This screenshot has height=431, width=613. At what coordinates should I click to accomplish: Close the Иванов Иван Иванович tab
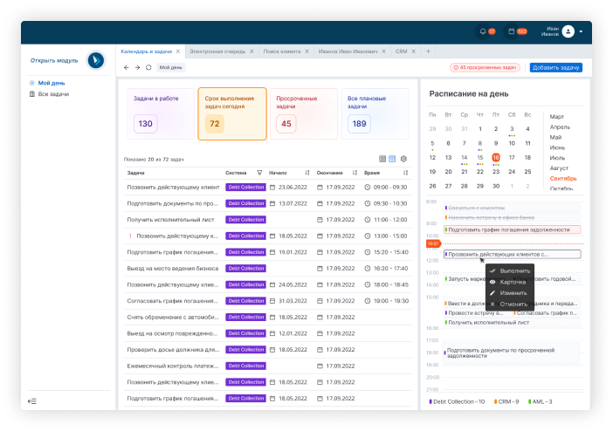[x=384, y=51]
